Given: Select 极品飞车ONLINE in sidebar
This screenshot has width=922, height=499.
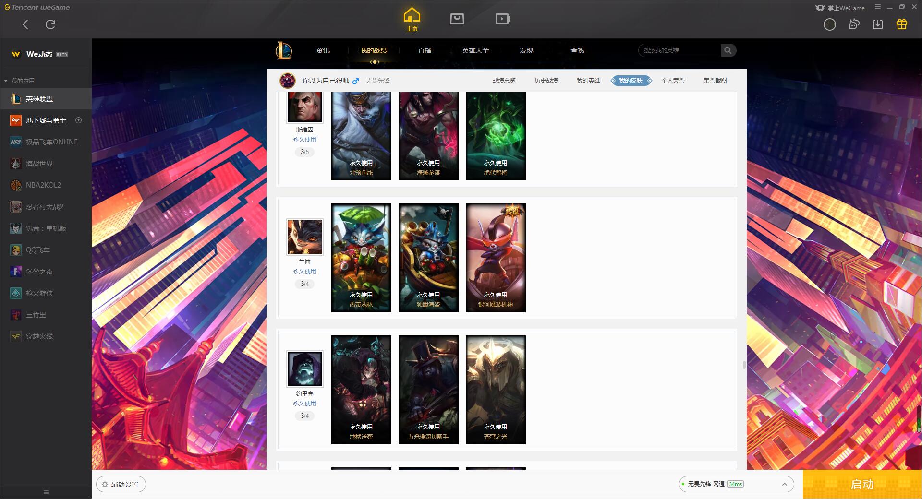Looking at the screenshot, I should pos(46,142).
